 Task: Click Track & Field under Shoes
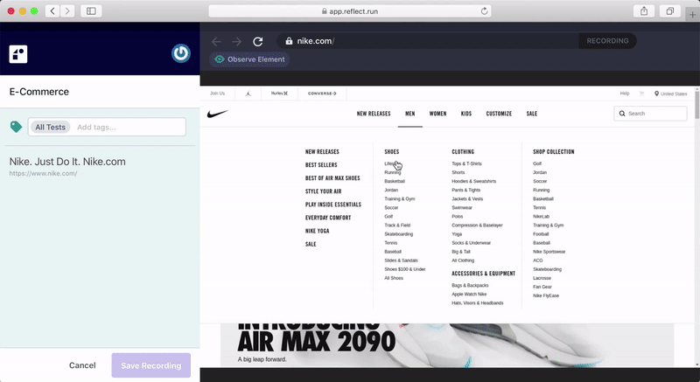tap(397, 226)
